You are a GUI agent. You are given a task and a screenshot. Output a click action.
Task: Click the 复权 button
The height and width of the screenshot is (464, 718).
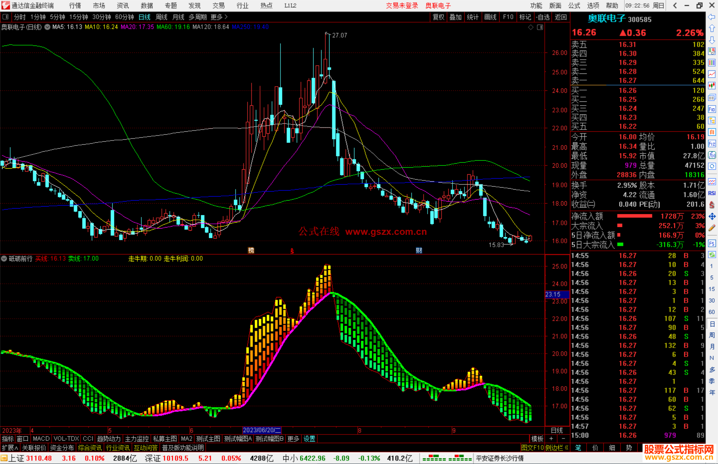pos(438,17)
